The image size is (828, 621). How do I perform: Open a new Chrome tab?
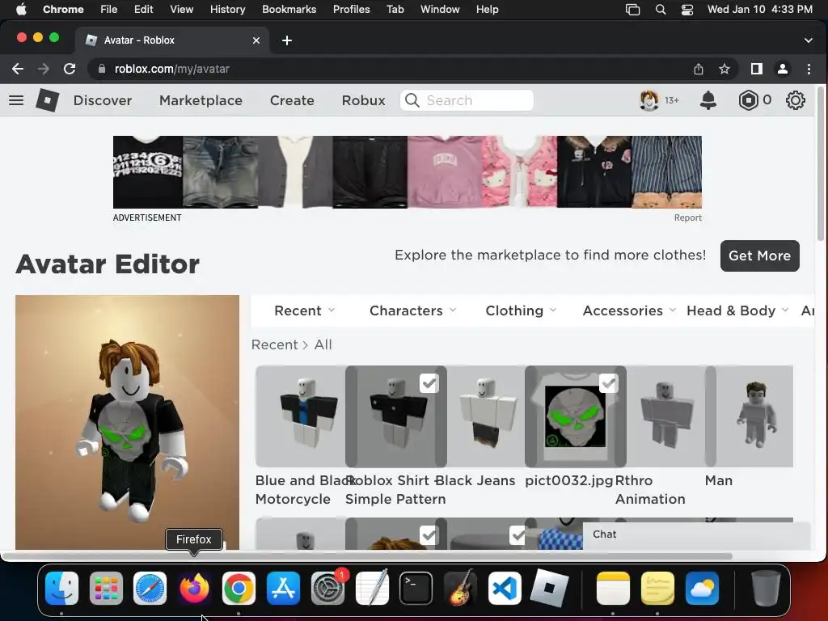tap(287, 40)
